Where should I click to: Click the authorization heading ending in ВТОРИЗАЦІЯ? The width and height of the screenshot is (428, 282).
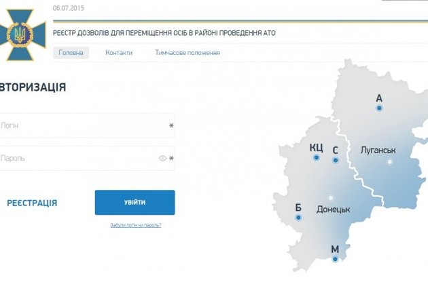coord(33,87)
